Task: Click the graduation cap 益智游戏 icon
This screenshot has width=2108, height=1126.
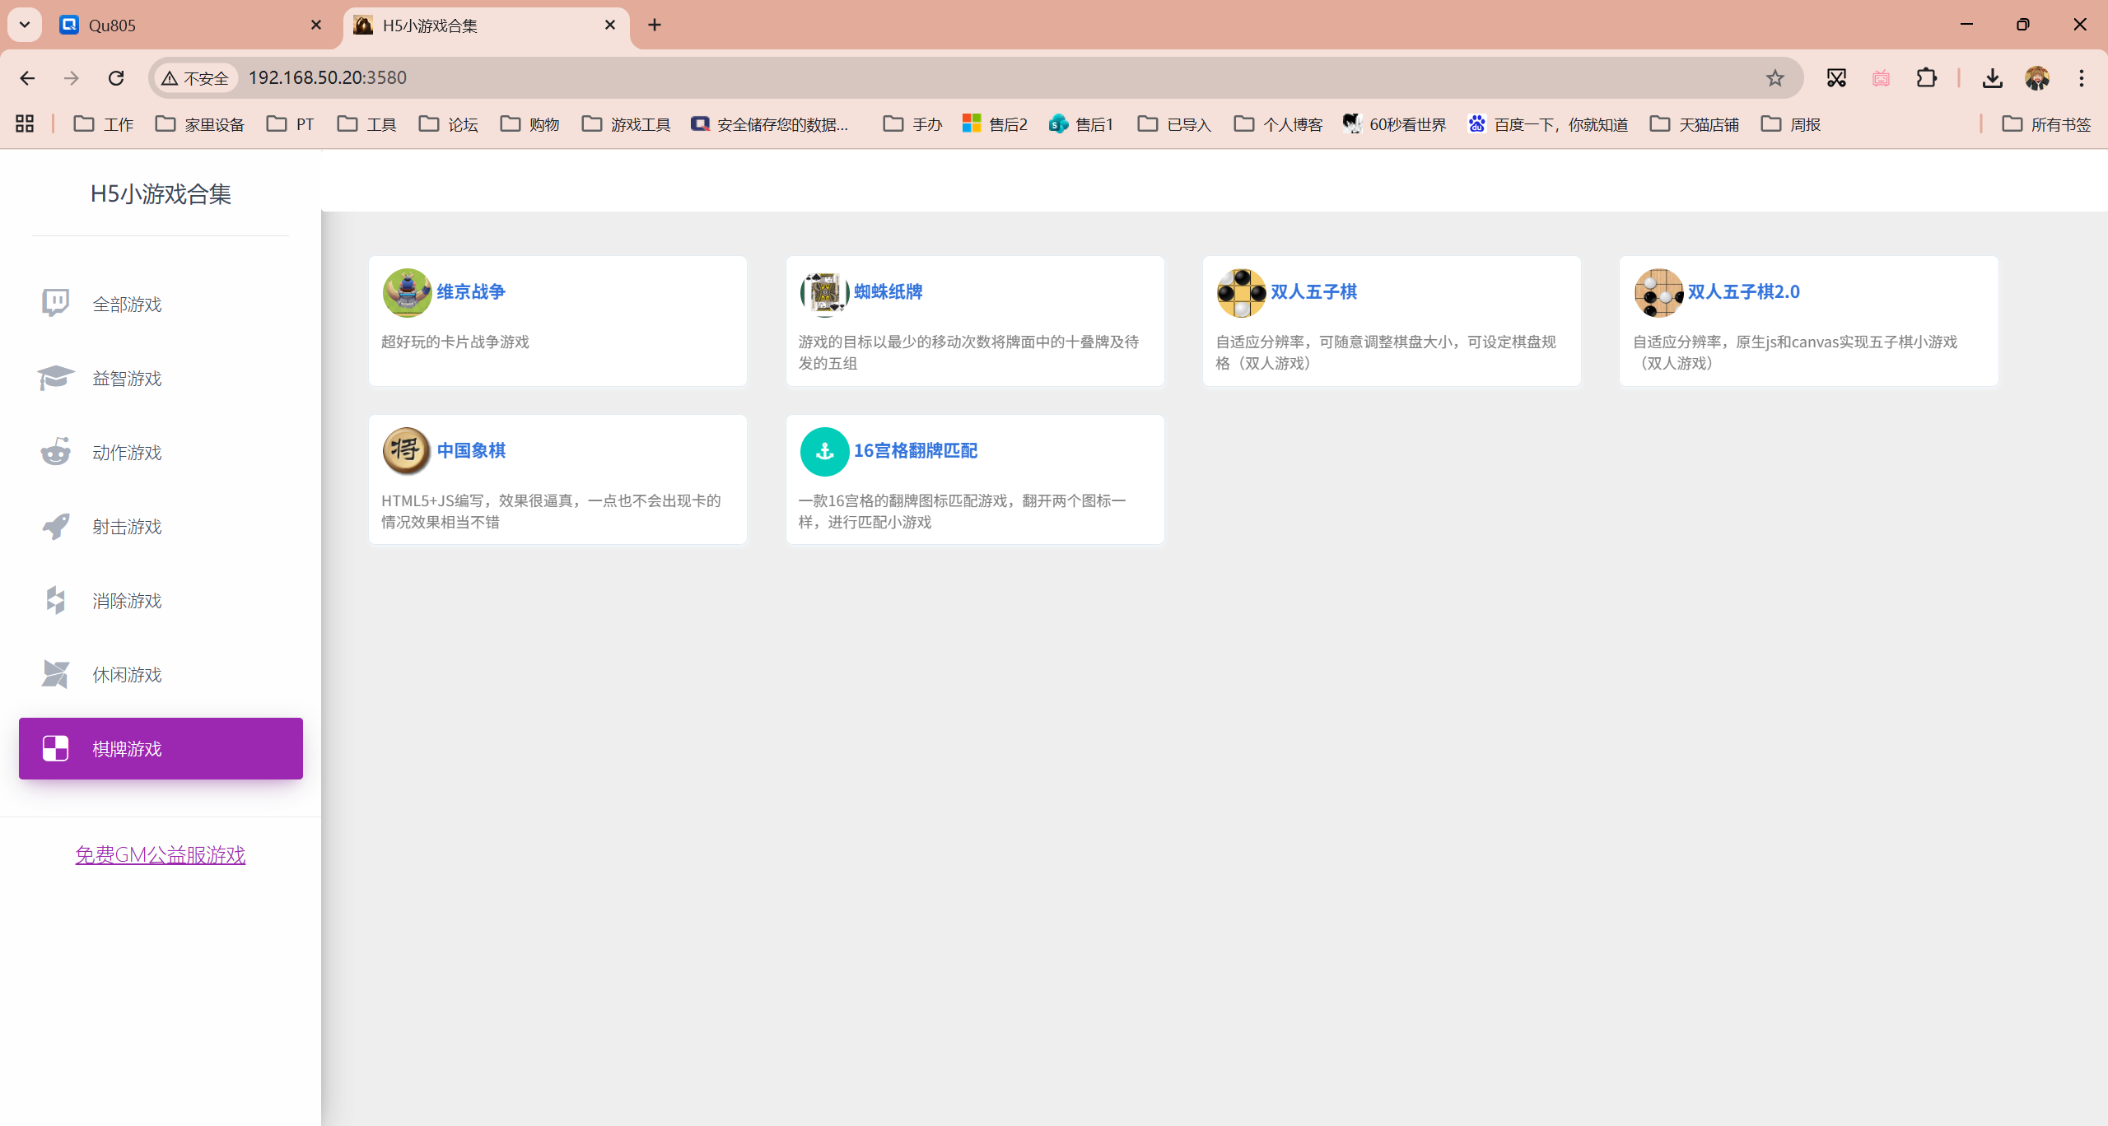Action: [x=56, y=379]
